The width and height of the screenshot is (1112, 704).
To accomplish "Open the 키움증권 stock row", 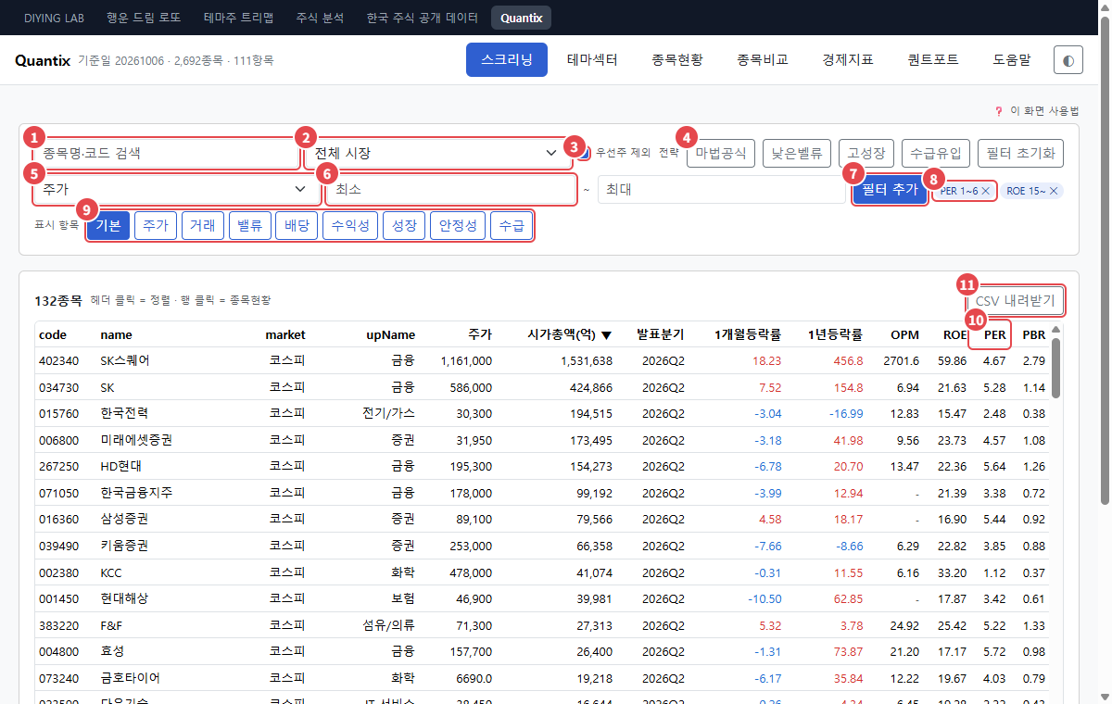I will pyautogui.click(x=542, y=546).
